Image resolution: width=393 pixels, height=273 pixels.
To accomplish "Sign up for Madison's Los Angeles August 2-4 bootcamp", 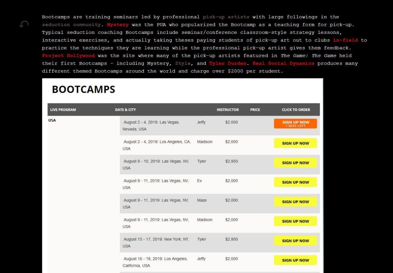I will 295,143.
